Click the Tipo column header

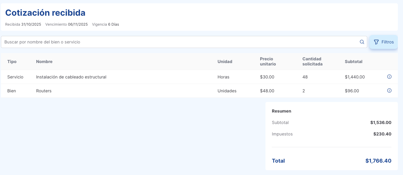click(12, 62)
